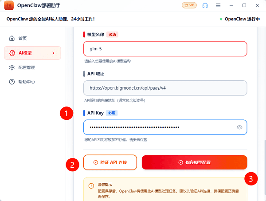Screen dimensions: 266x201
Task: Click the warning icon beside 温馨提示
Action: [x=91, y=186]
